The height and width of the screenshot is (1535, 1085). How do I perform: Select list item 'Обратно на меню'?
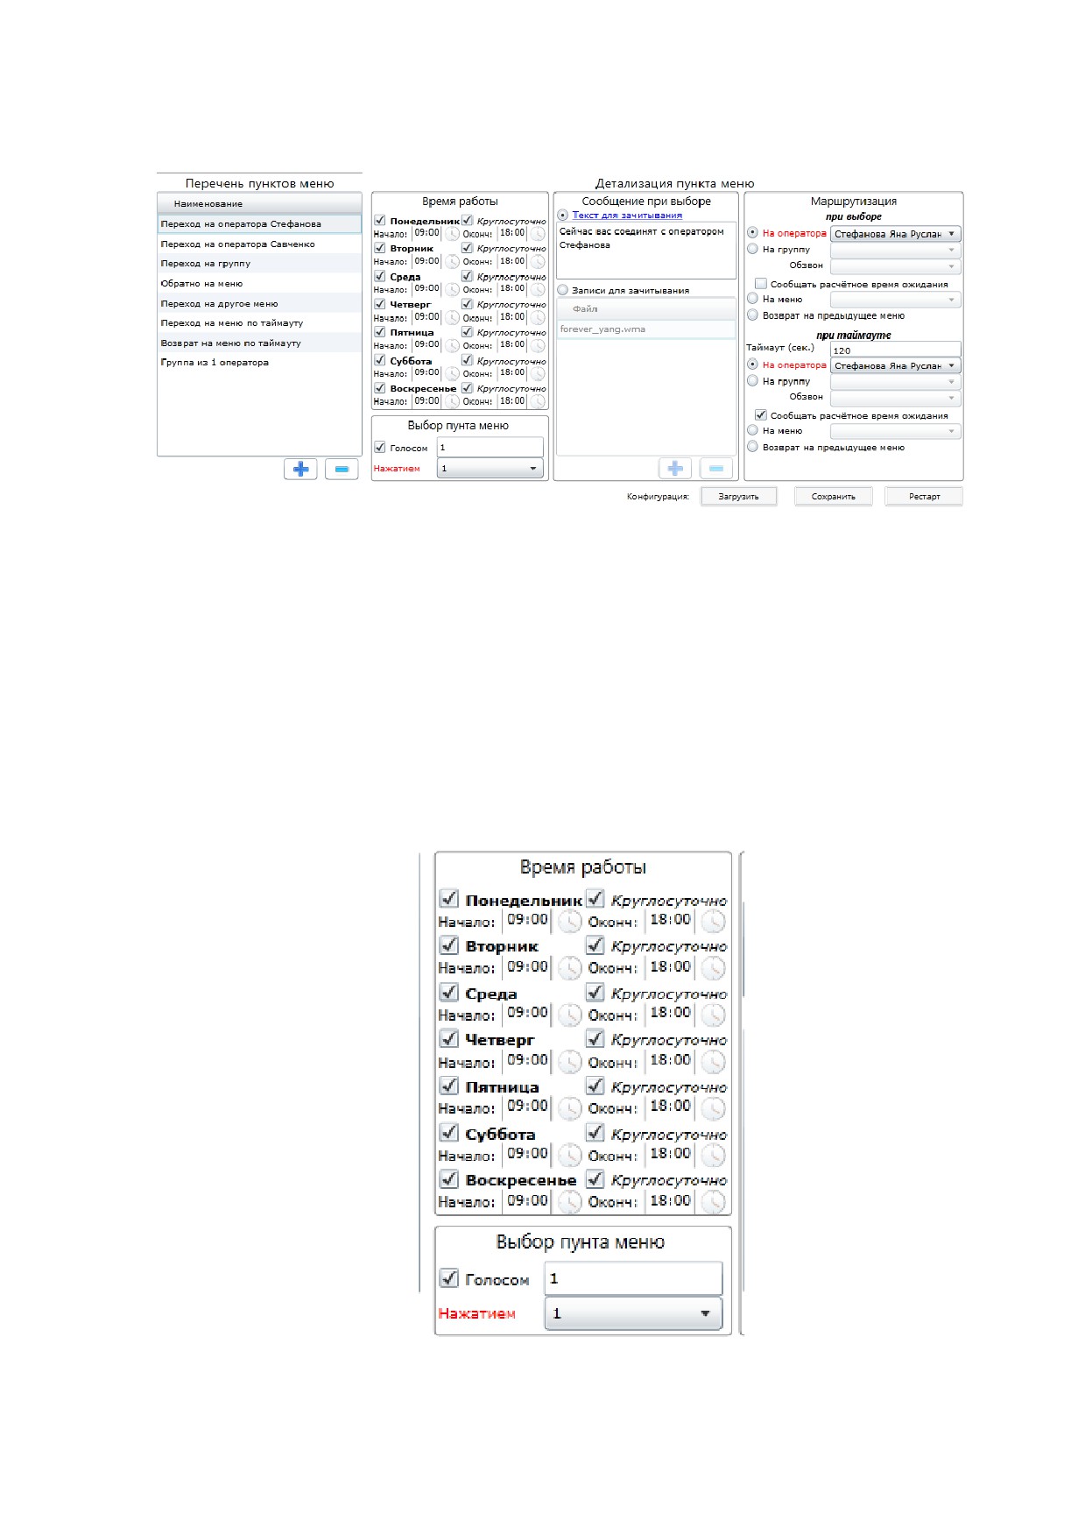259,284
